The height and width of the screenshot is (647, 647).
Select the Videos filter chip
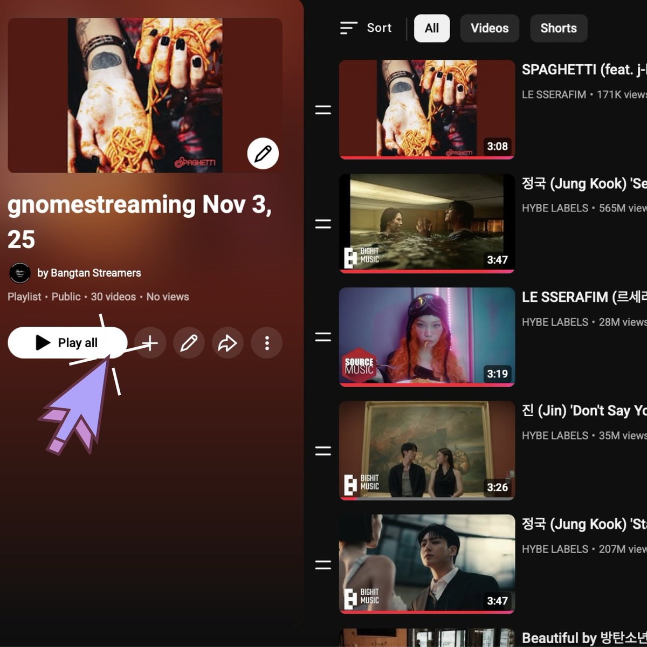tap(490, 28)
